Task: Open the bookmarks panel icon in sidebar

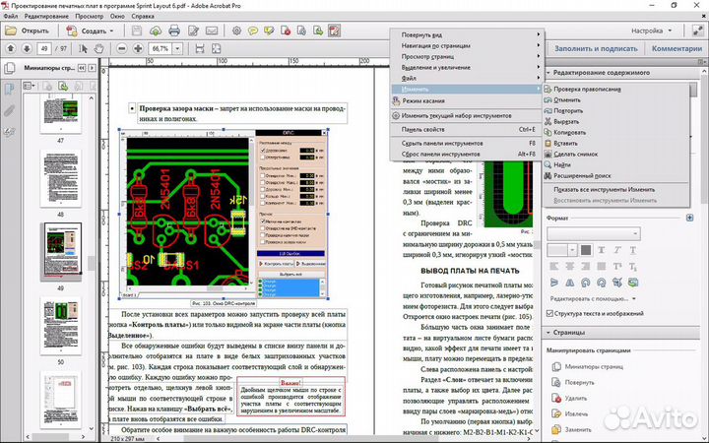Action: pos(9,89)
